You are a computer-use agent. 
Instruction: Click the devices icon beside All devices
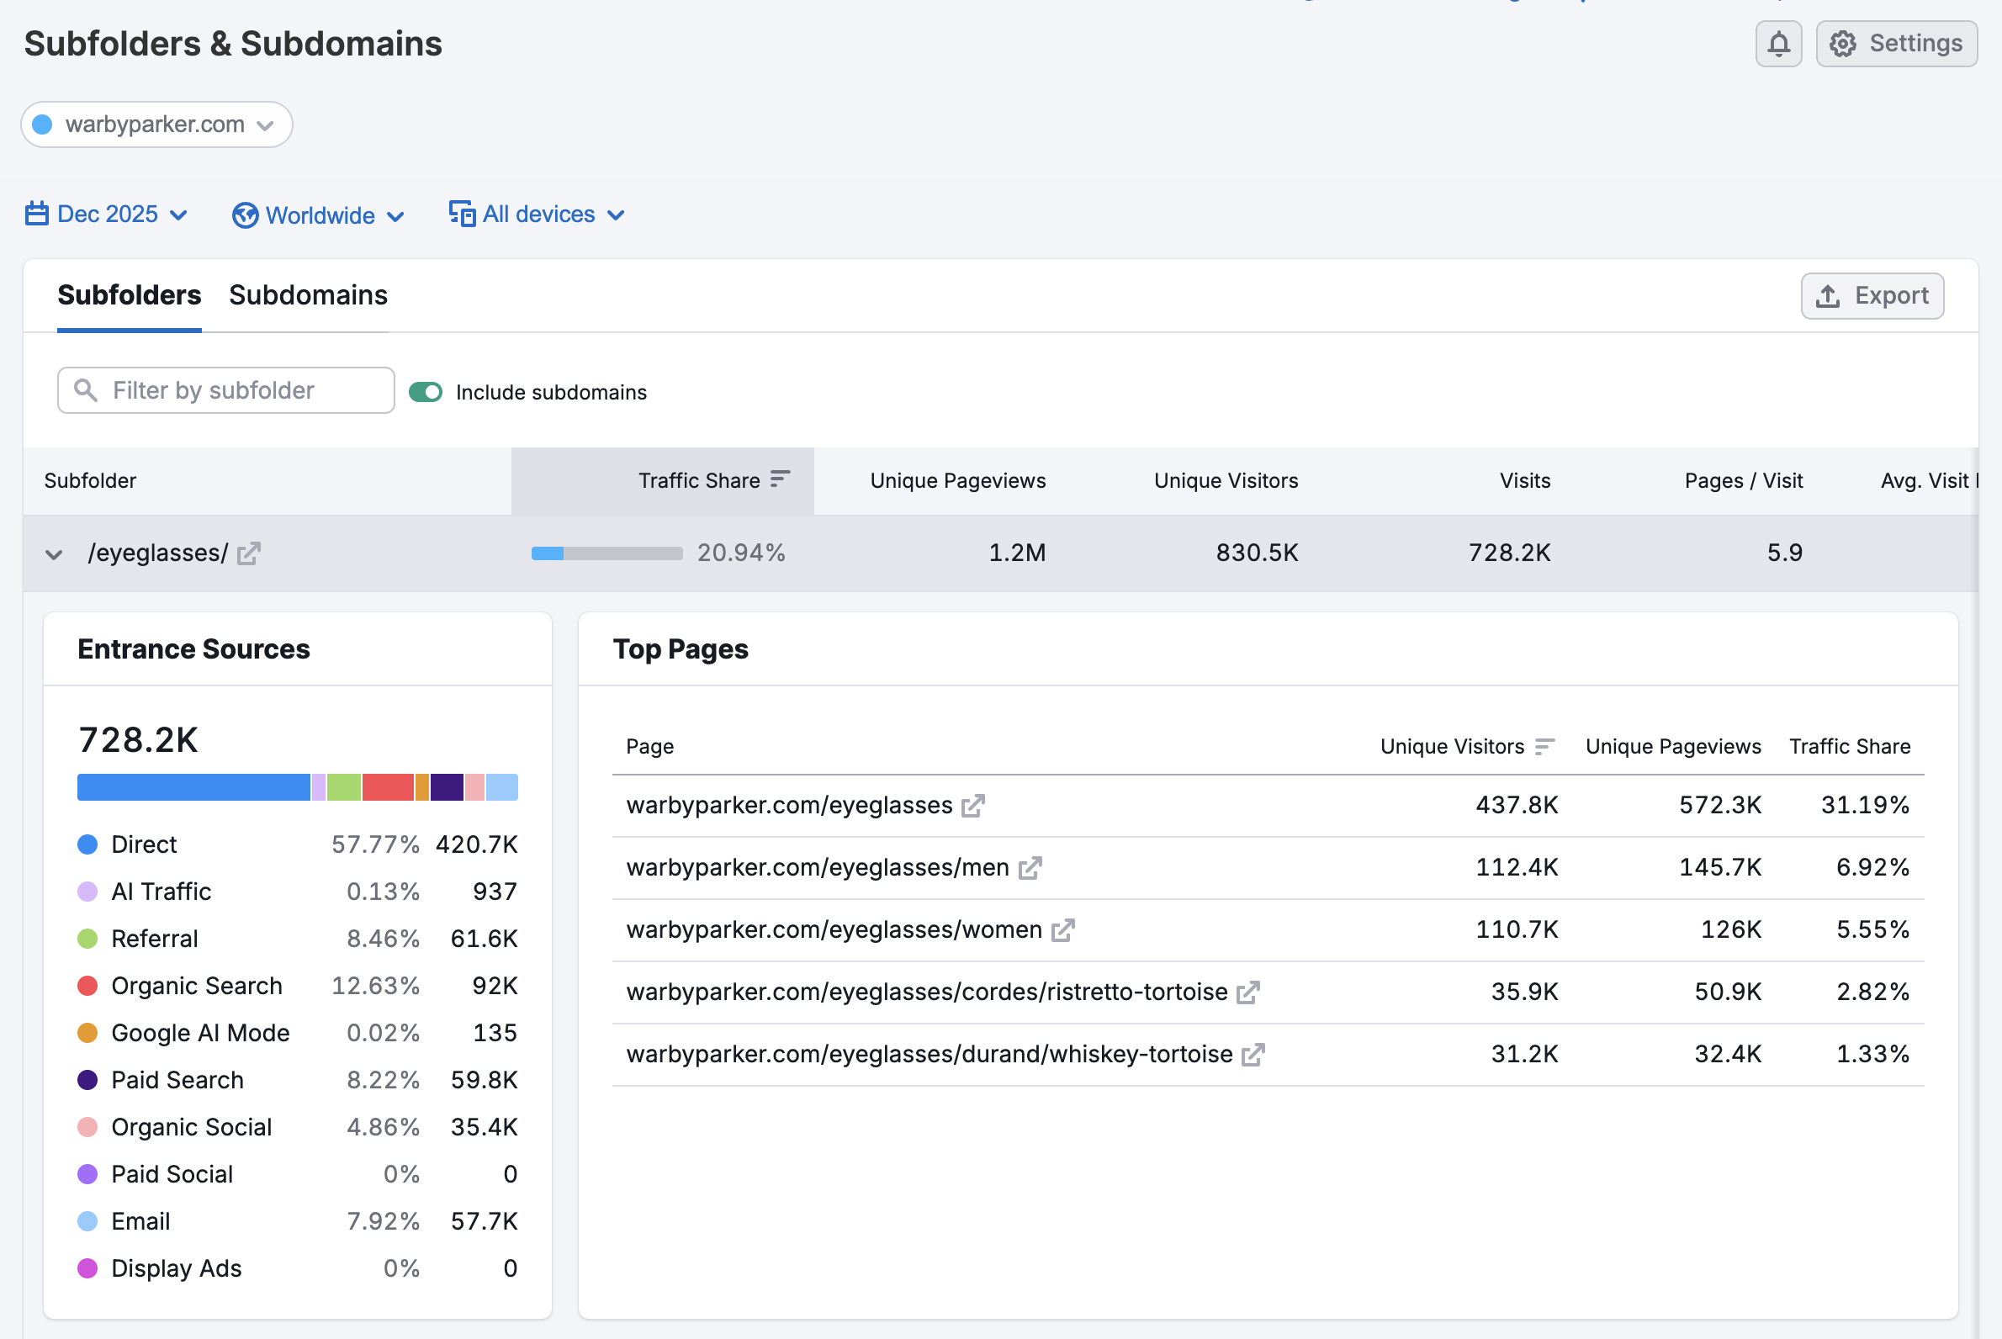pos(461,214)
